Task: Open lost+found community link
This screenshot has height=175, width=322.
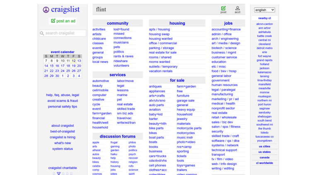Action: coord(121,29)
